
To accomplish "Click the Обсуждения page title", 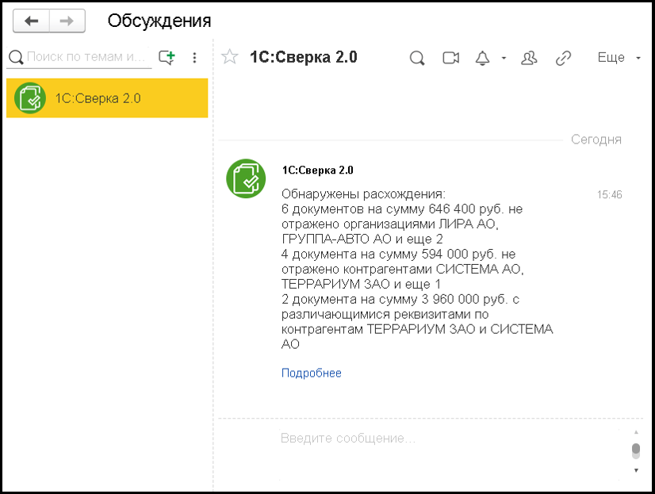I will pos(159,21).
